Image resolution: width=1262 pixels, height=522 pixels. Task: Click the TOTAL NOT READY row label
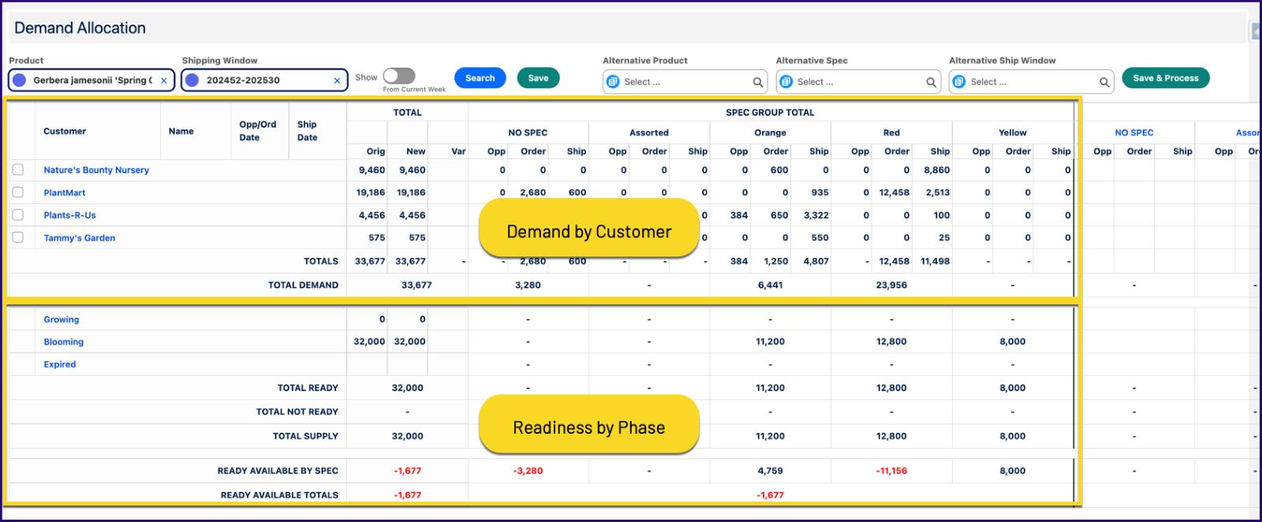click(x=297, y=412)
